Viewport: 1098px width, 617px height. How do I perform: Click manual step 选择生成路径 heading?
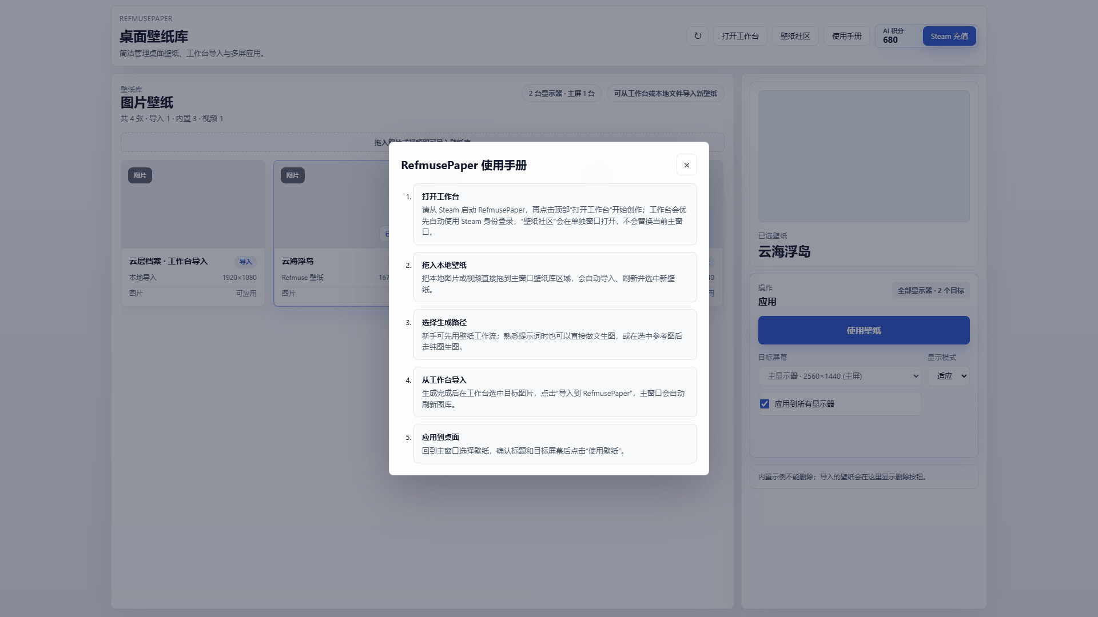(x=444, y=322)
